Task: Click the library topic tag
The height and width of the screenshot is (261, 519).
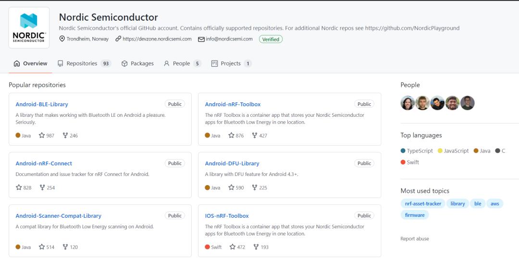Action: 457,204
